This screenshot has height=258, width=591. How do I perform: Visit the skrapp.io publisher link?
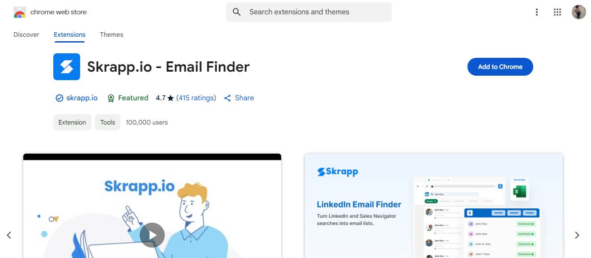click(x=82, y=98)
